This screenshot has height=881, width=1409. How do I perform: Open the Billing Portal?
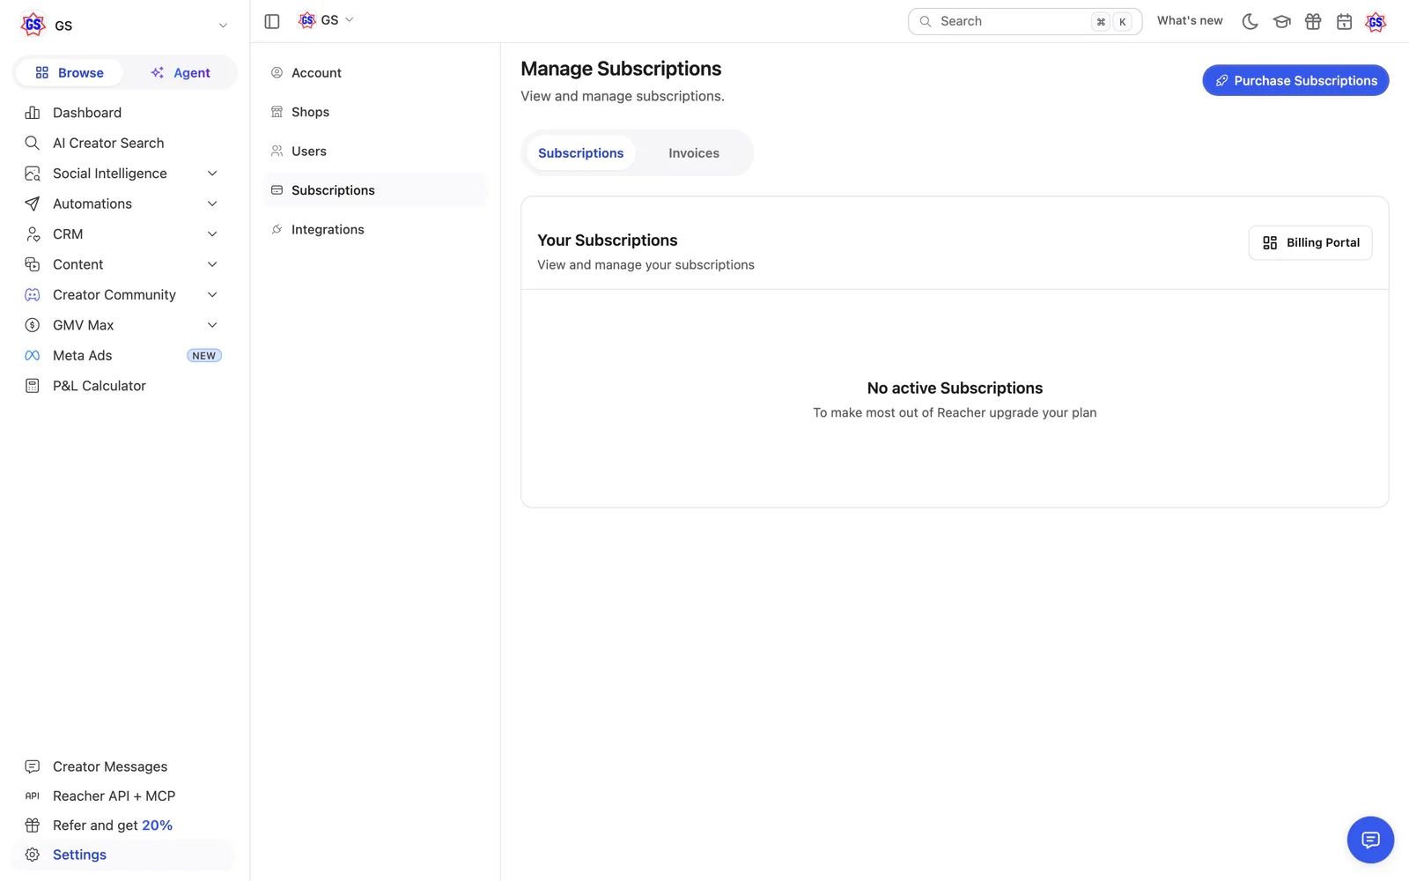[x=1310, y=243]
